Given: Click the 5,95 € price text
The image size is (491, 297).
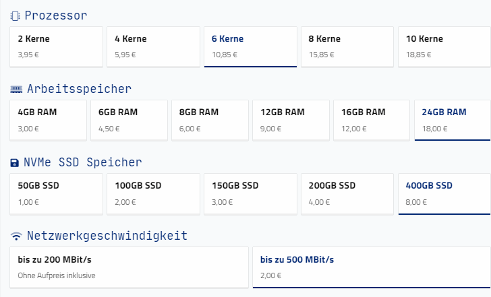Looking at the screenshot, I should [125, 55].
